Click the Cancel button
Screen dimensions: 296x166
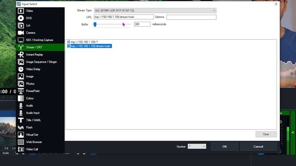(x=258, y=147)
